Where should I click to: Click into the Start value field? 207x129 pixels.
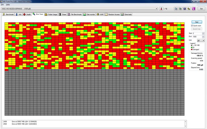[197, 33]
